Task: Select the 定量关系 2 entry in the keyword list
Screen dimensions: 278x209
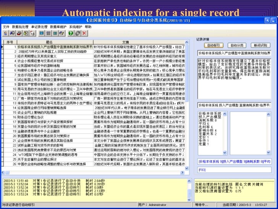Action: (208, 134)
